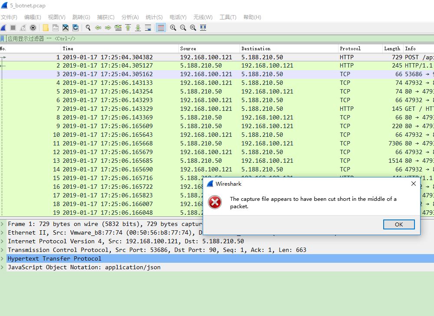
Task: Select packet 9 with length 220
Action: [x=217, y=126]
